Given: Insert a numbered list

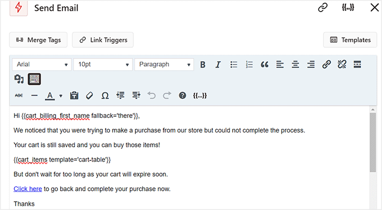Looking at the screenshot, I should point(249,65).
